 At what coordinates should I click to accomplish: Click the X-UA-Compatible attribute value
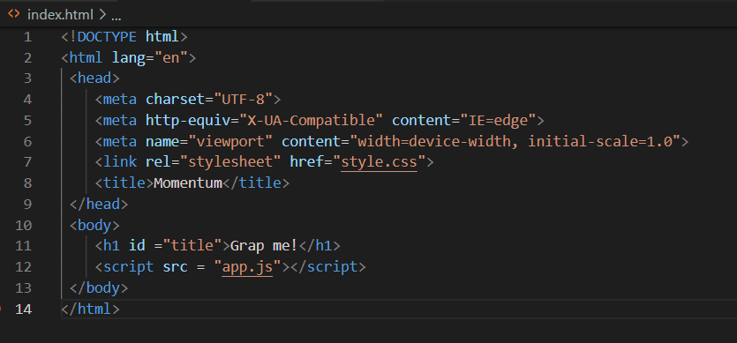pos(312,120)
